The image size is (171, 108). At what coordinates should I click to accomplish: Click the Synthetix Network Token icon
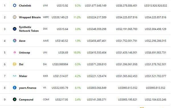pos(15,29)
